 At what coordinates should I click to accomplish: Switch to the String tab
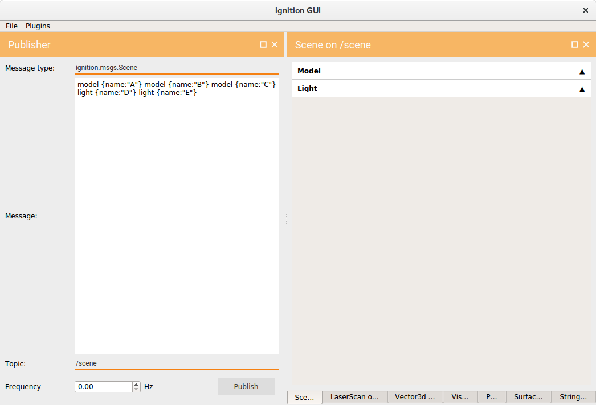(571, 397)
